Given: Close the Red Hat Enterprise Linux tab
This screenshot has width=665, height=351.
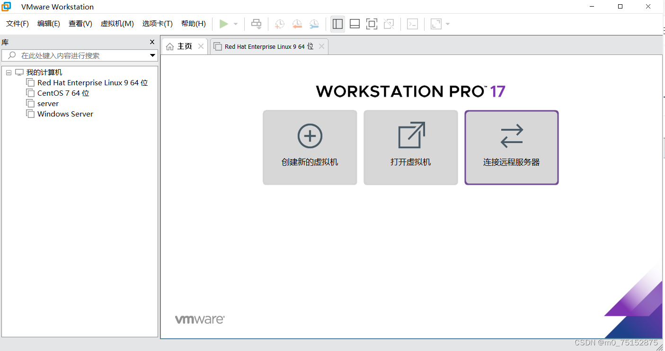Looking at the screenshot, I should click(x=321, y=46).
